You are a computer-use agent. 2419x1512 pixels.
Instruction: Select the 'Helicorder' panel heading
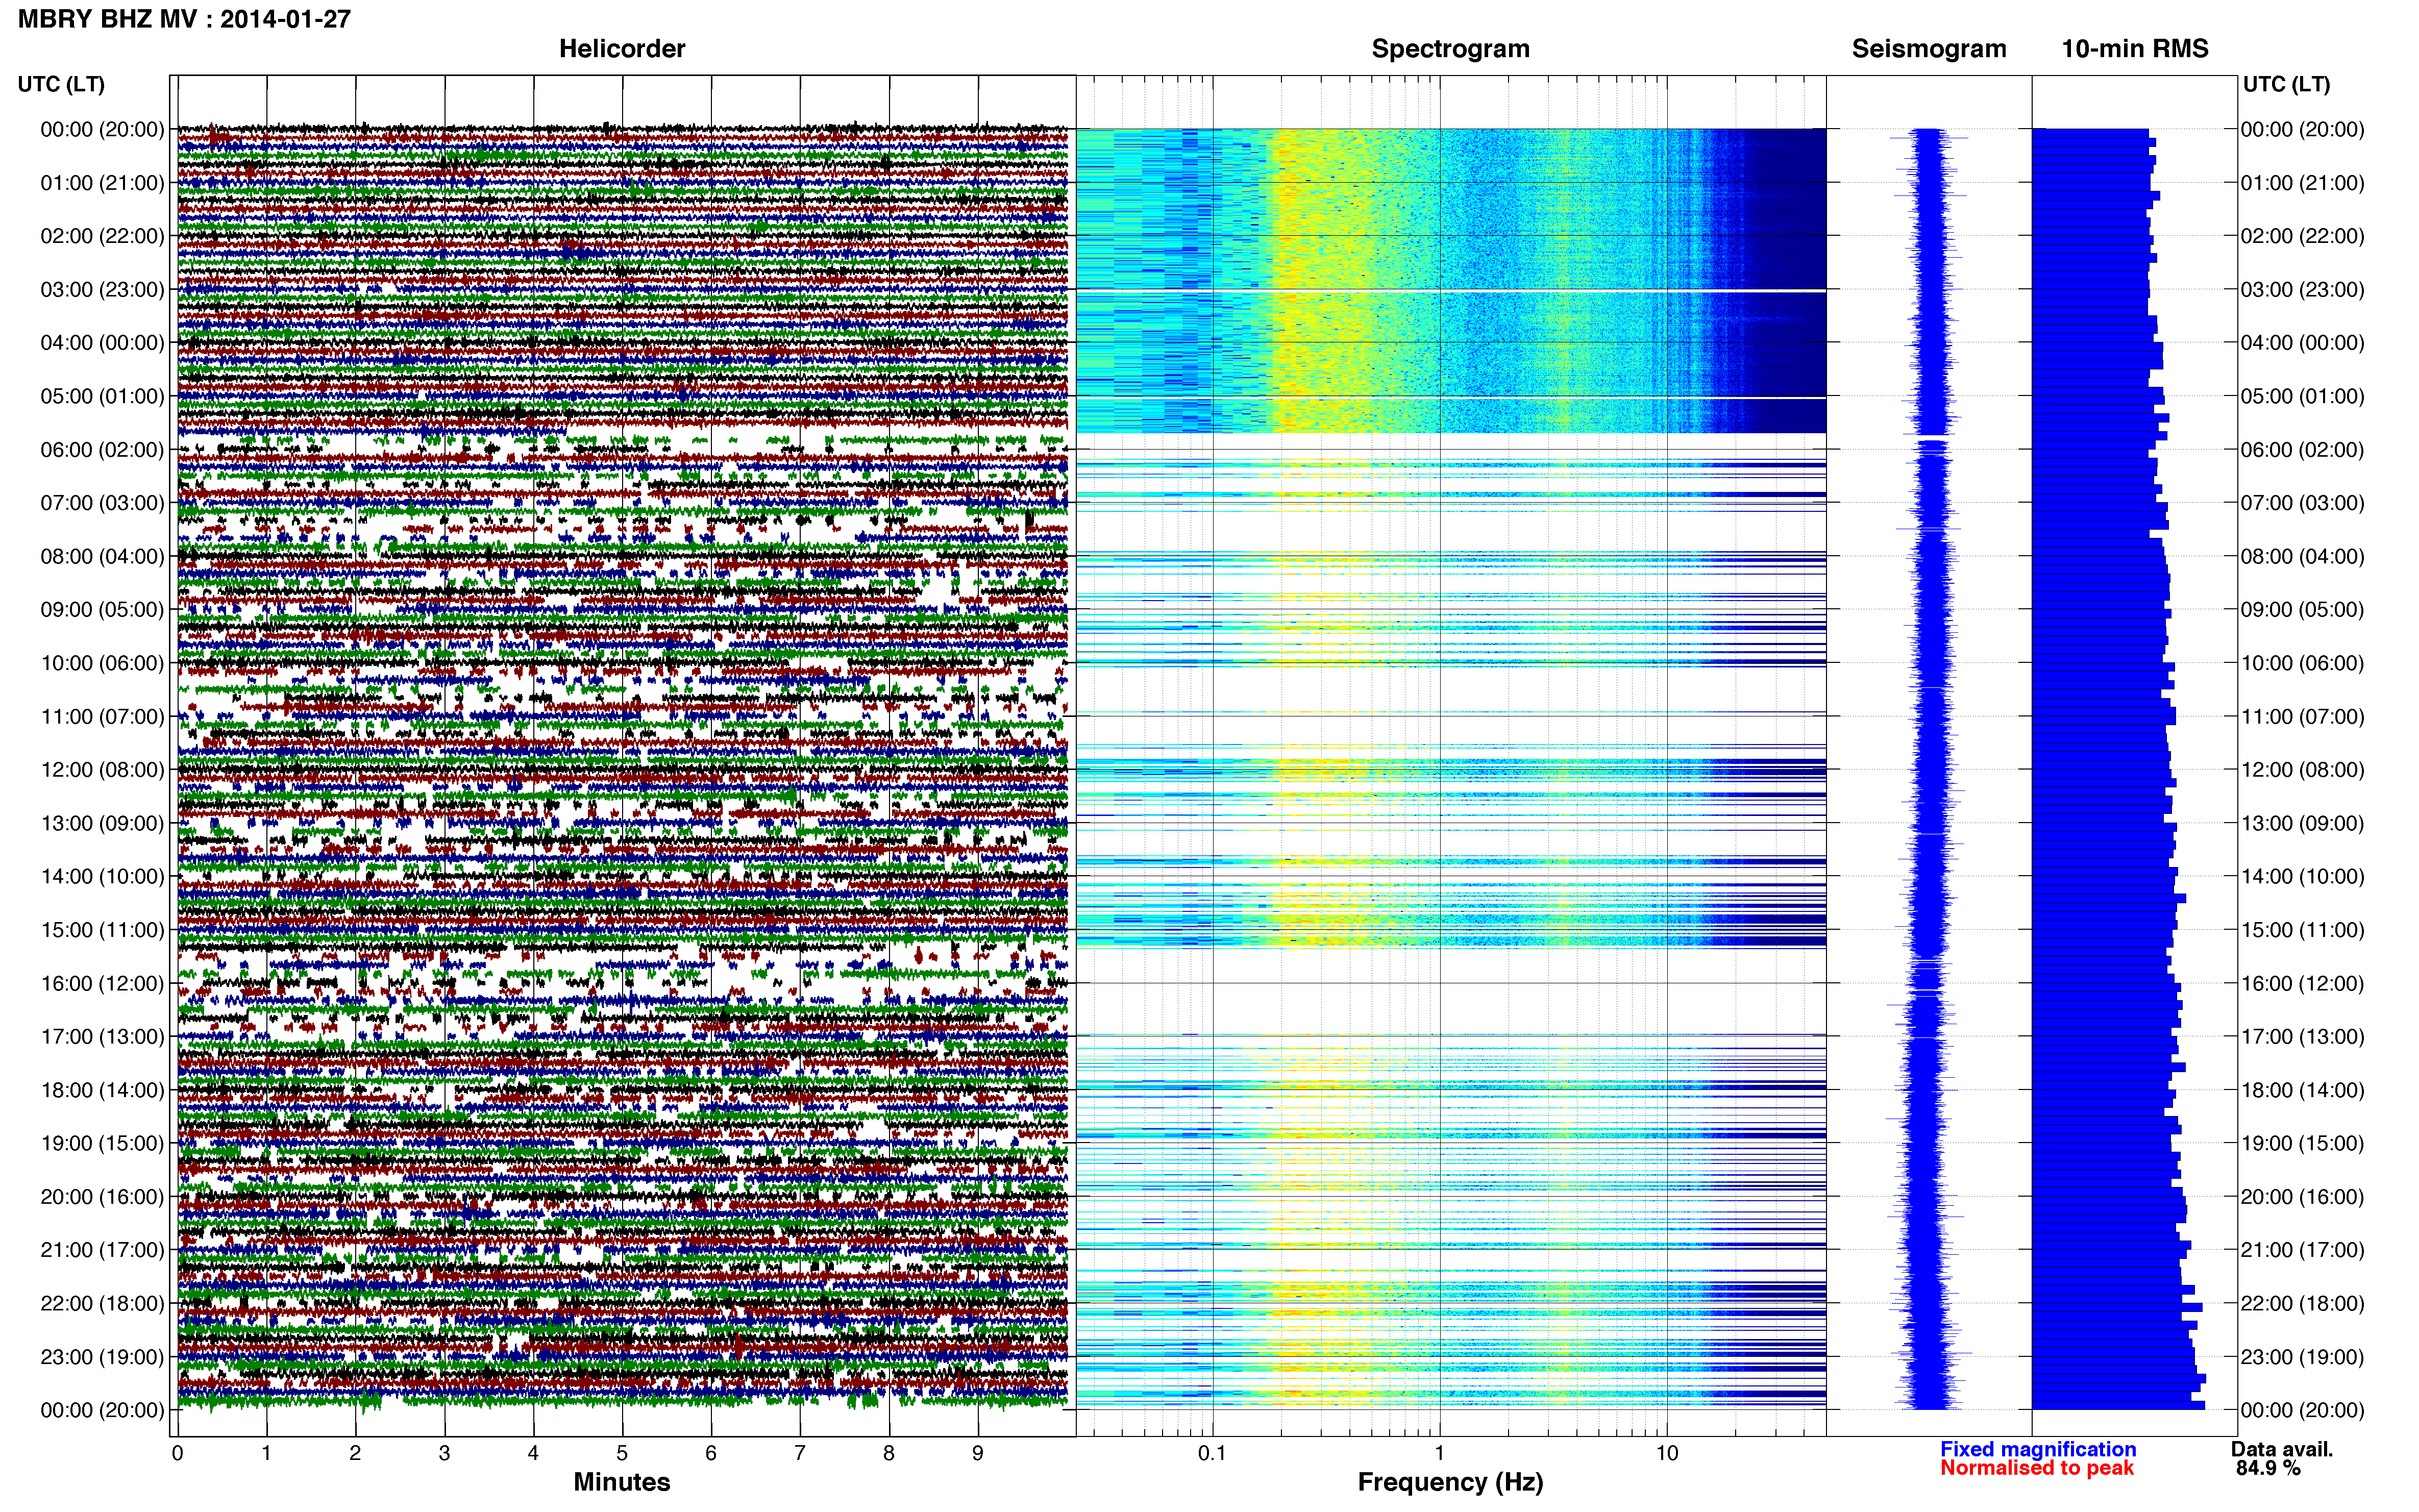coord(622,48)
